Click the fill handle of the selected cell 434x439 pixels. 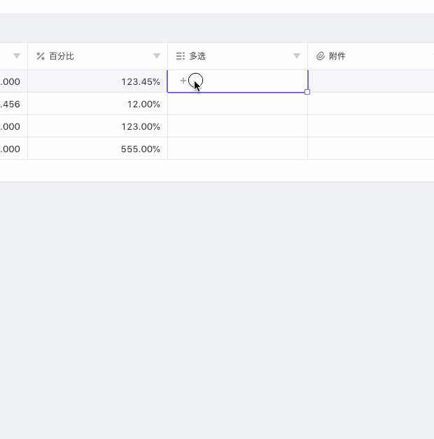point(307,92)
